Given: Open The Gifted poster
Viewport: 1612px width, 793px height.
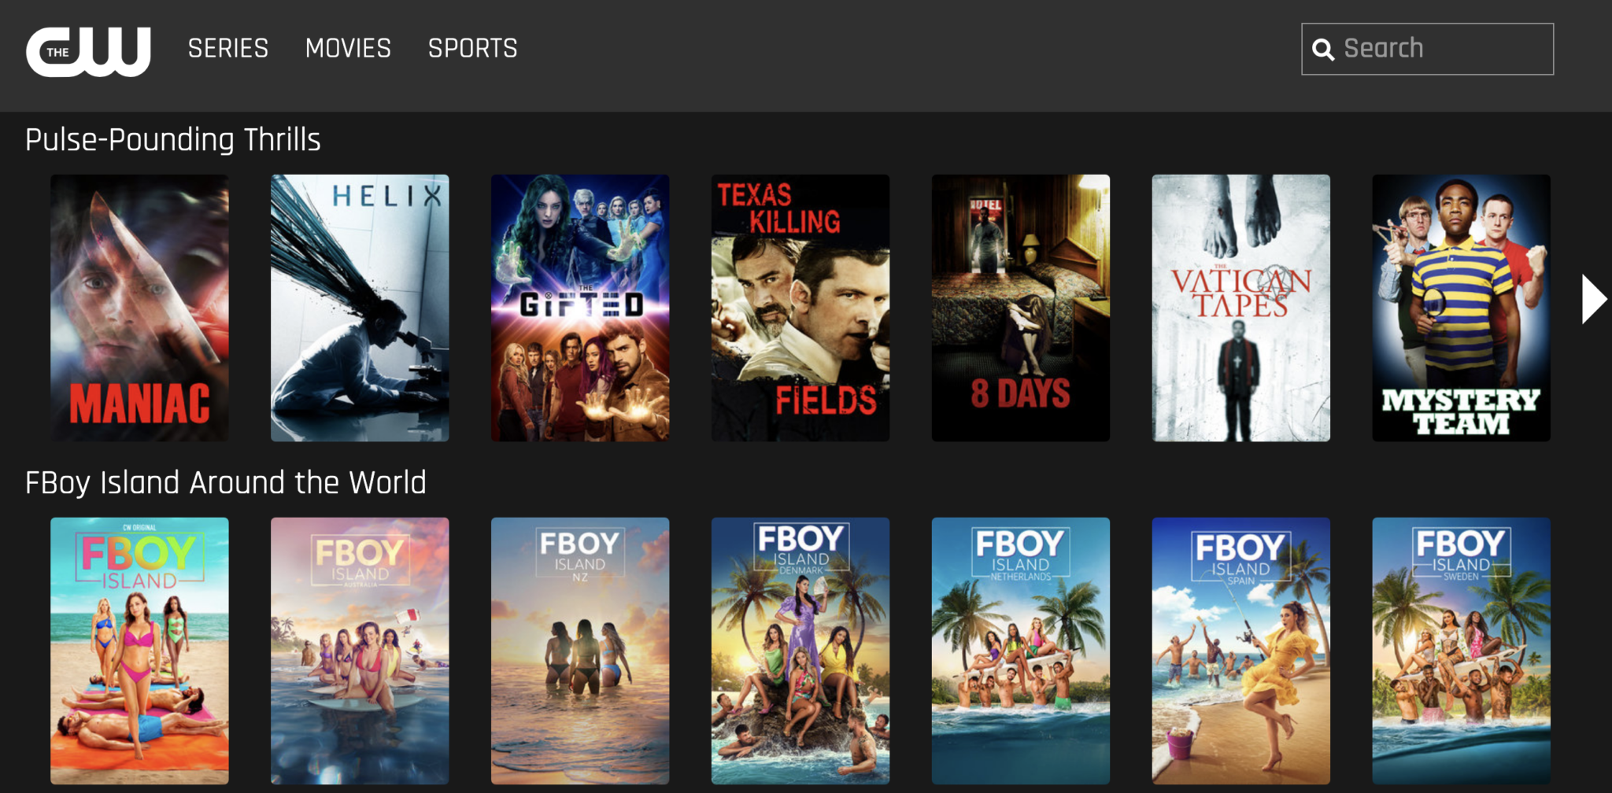Looking at the screenshot, I should [x=580, y=308].
